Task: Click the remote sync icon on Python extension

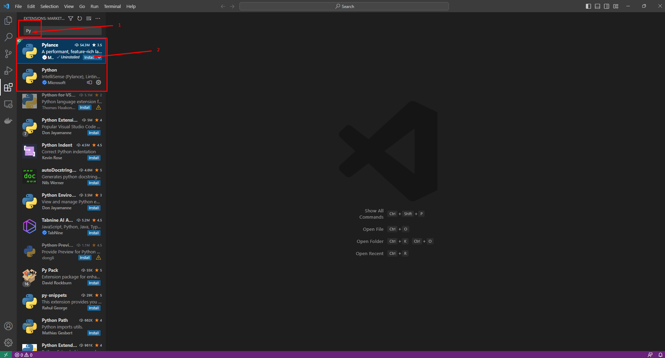Action: [x=89, y=82]
